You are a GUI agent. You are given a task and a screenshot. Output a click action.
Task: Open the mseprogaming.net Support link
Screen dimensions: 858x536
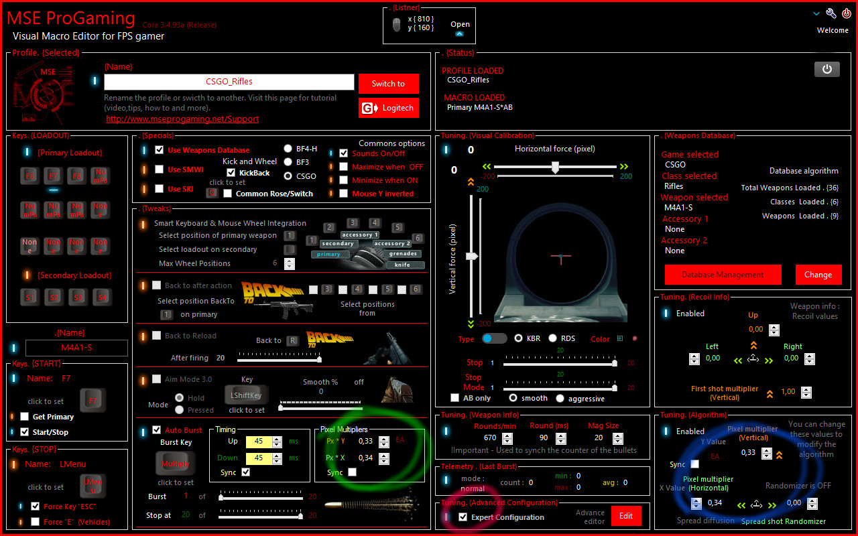pos(182,119)
